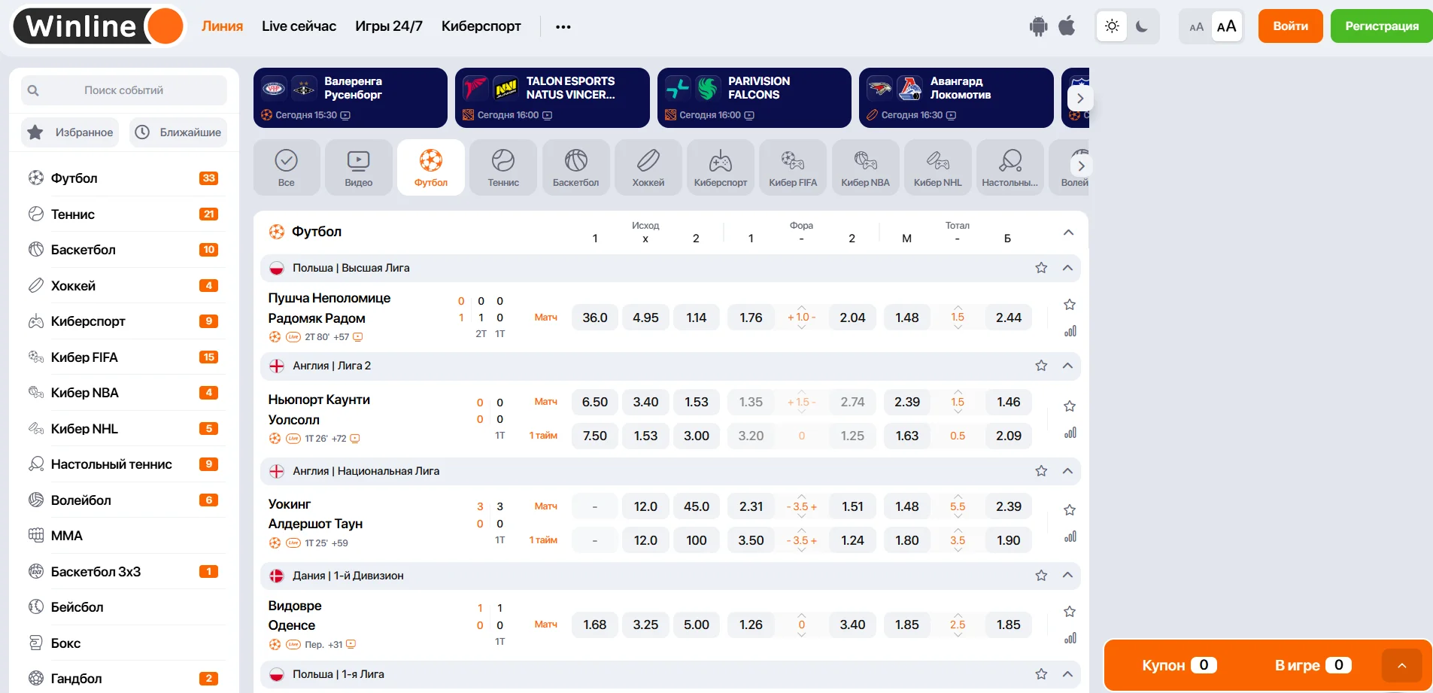This screenshot has width=1433, height=693.
Task: Switch to light theme sun toggle
Action: pyautogui.click(x=1112, y=26)
